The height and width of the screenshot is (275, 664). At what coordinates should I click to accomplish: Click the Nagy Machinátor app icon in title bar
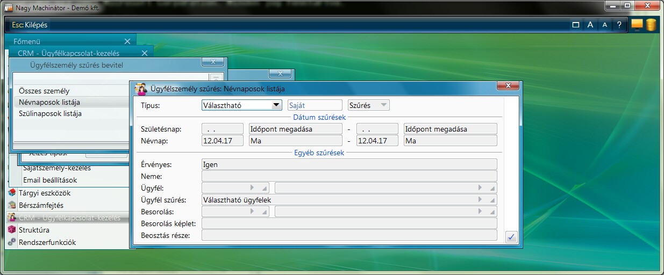point(9,7)
